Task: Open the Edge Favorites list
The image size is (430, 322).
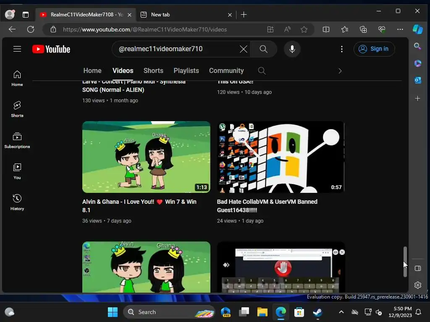Action: point(345,29)
